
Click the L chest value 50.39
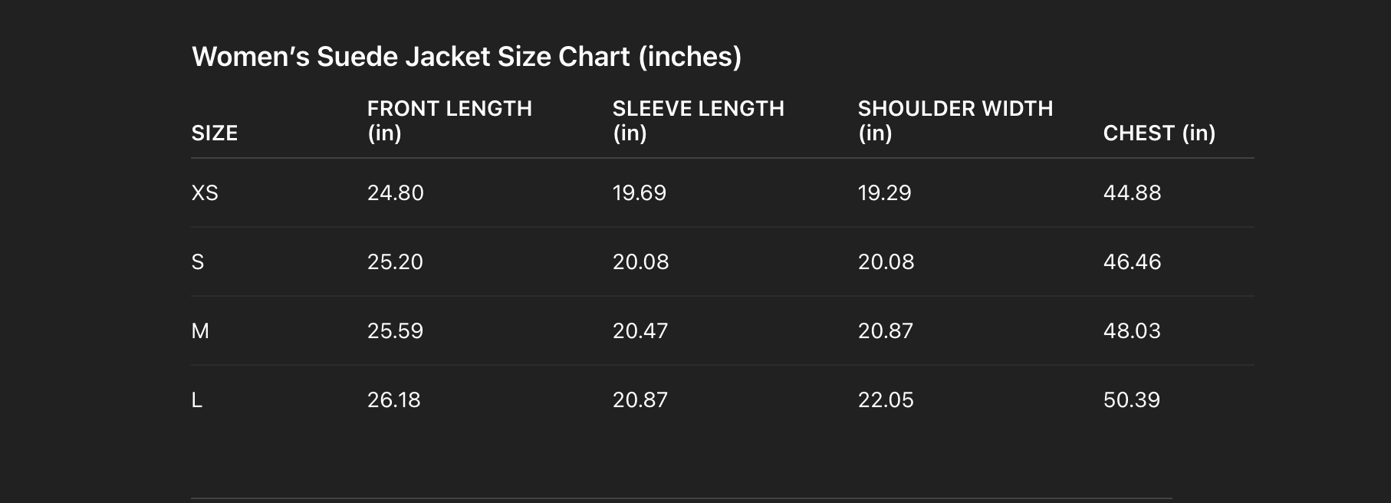pos(1132,400)
